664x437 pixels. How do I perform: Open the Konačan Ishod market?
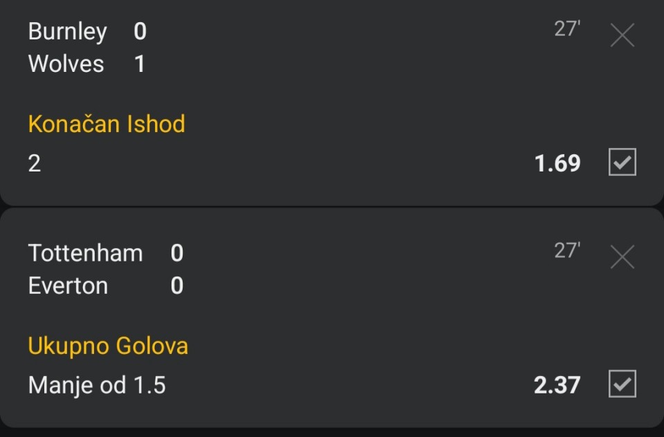coord(107,124)
